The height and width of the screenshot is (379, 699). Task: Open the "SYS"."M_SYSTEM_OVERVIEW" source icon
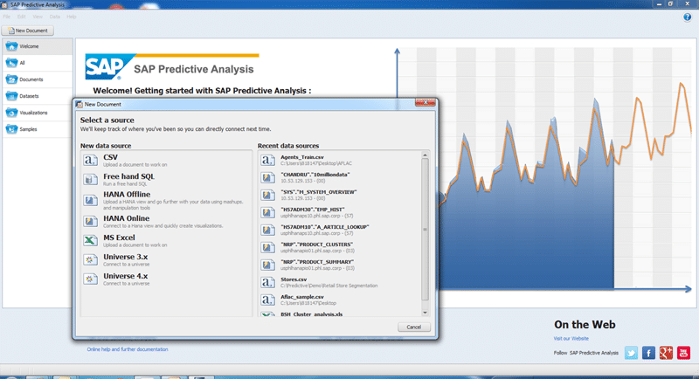[x=267, y=195]
